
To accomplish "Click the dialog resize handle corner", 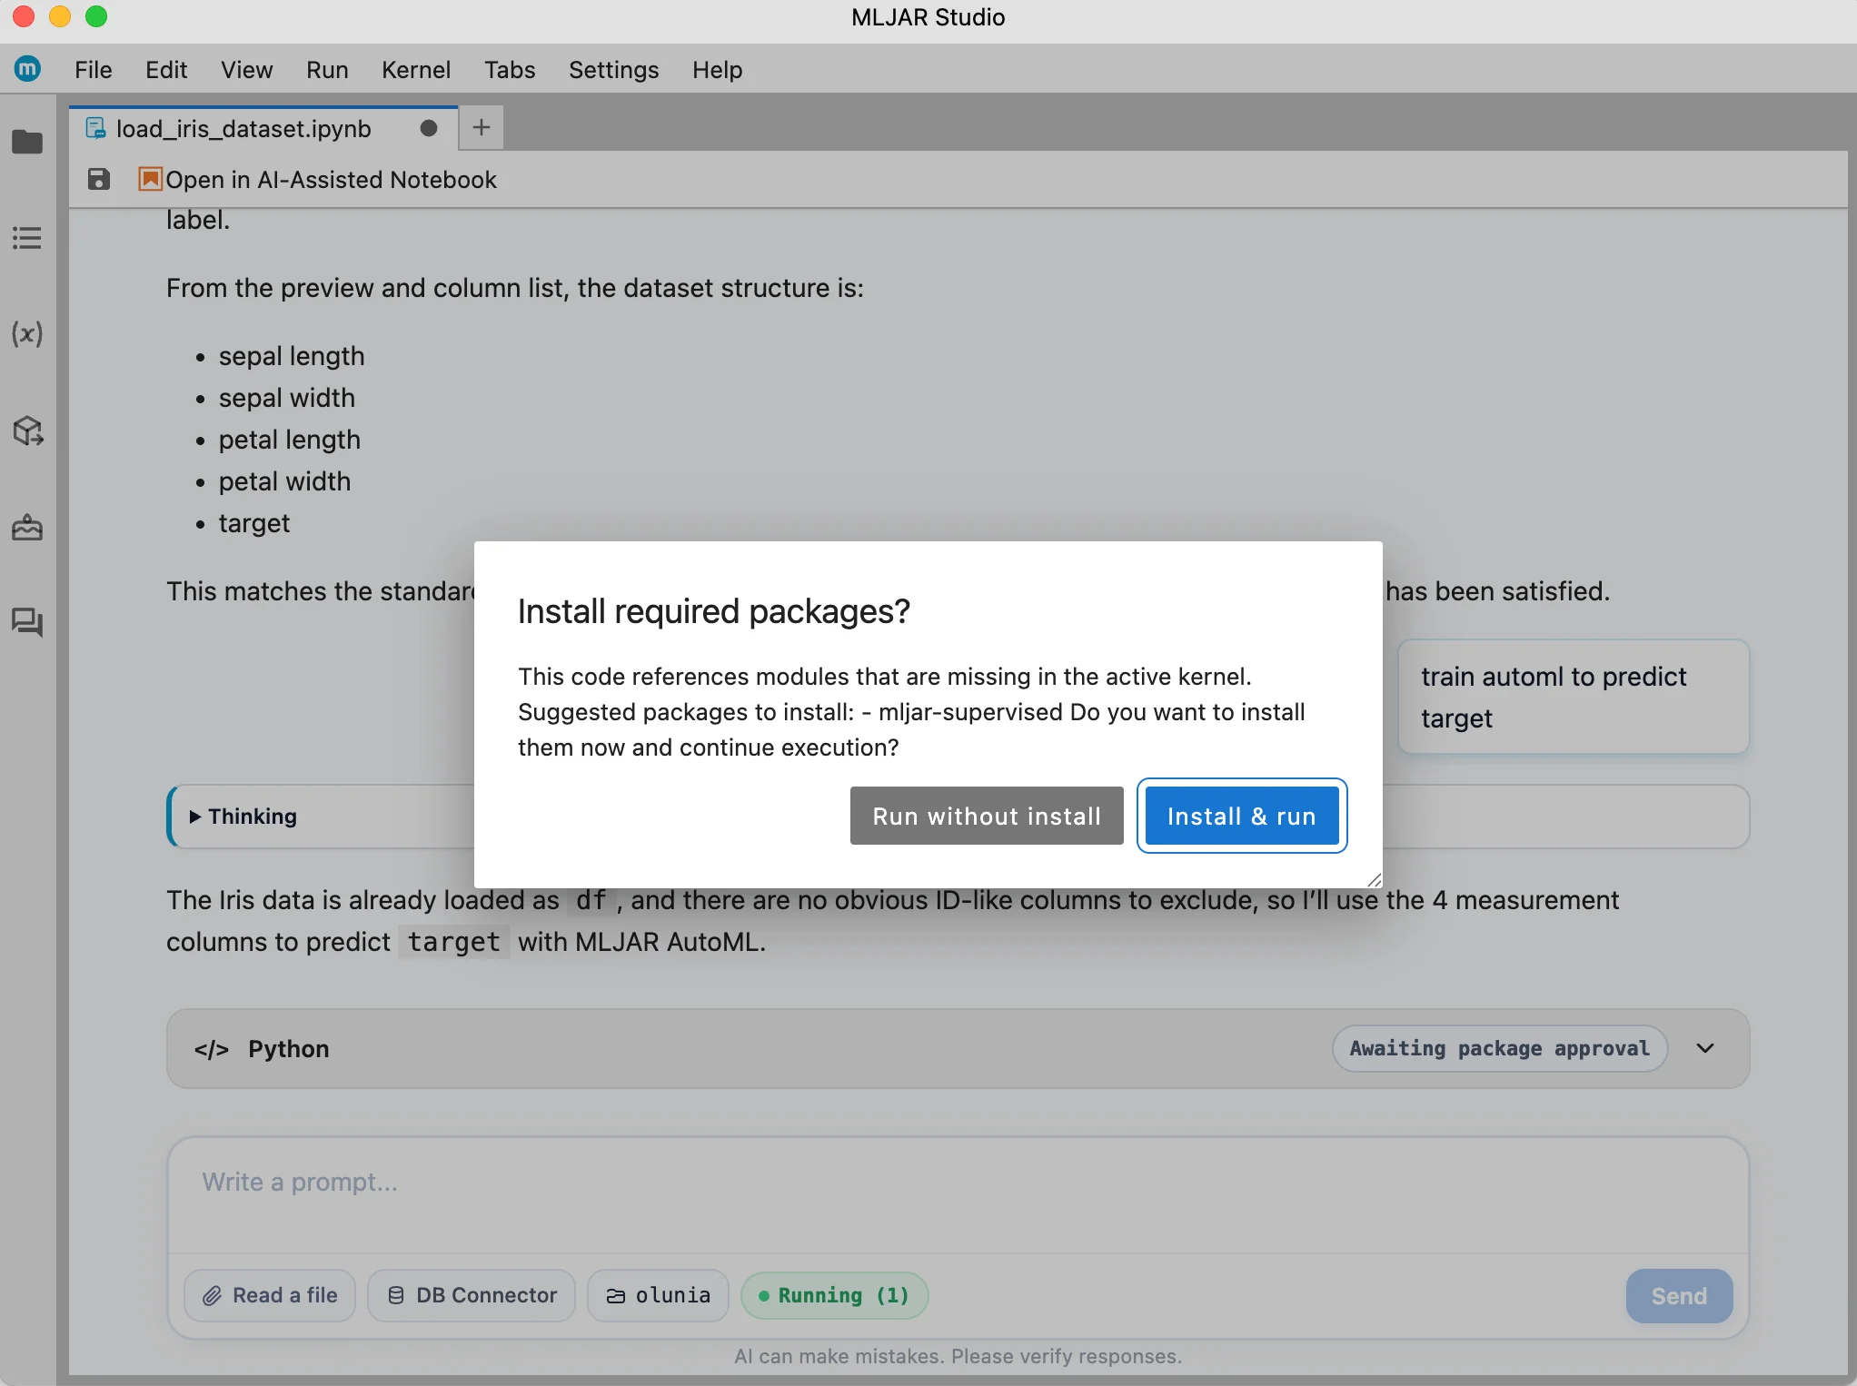I will (1374, 879).
